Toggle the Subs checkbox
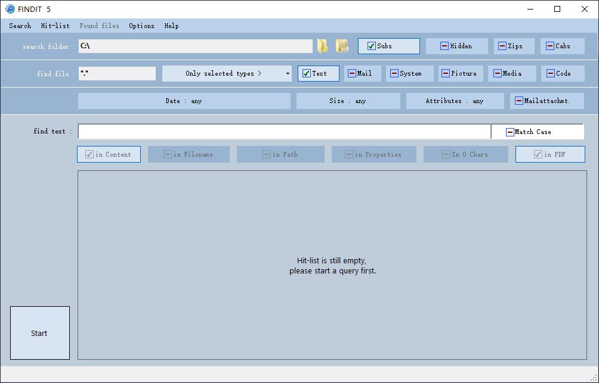599x383 pixels. pyautogui.click(x=388, y=46)
